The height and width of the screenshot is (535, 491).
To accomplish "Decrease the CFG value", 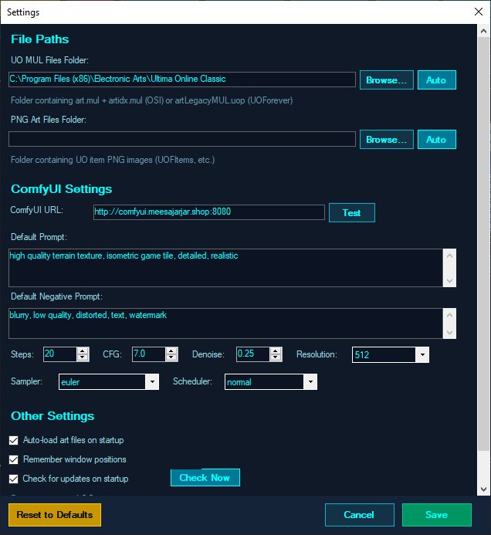I will [171, 357].
